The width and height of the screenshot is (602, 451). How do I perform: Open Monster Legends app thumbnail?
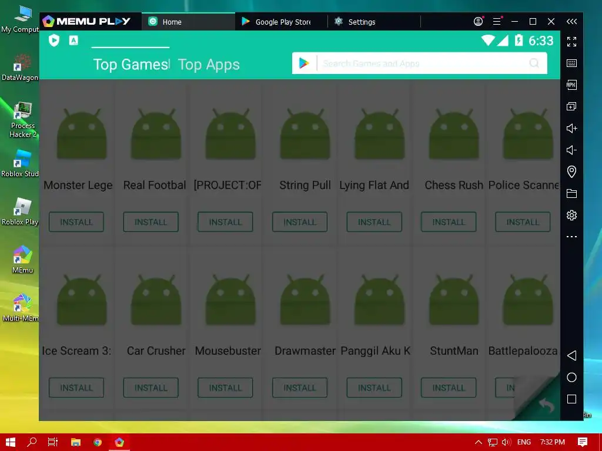pos(81,134)
